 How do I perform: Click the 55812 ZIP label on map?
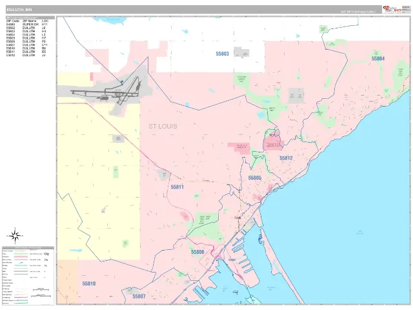[286, 158]
